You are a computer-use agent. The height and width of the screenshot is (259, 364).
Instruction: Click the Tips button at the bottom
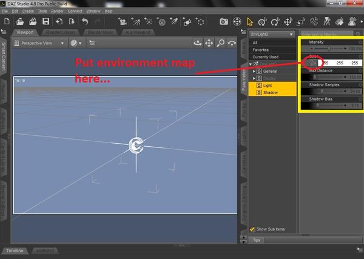[x=256, y=240]
